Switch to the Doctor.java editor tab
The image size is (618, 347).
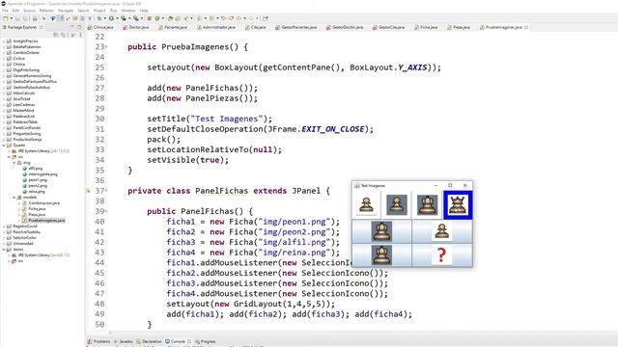click(x=136, y=27)
